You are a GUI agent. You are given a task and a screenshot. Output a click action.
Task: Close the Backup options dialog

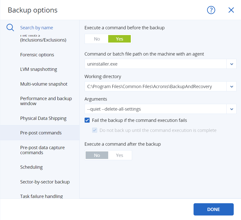[x=231, y=10]
